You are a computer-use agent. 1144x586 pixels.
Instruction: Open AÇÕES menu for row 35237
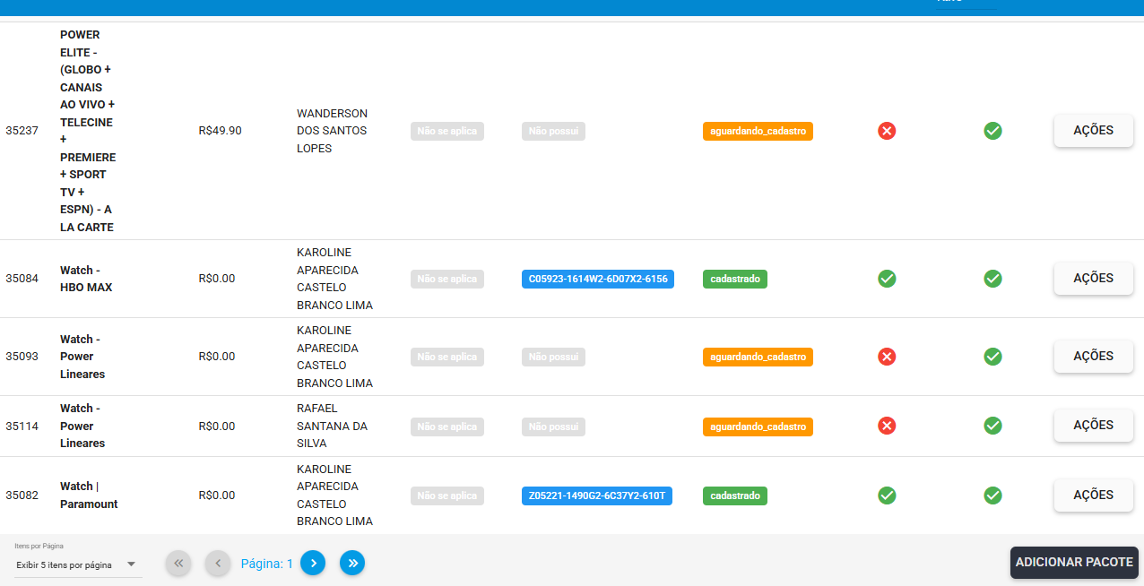point(1093,131)
